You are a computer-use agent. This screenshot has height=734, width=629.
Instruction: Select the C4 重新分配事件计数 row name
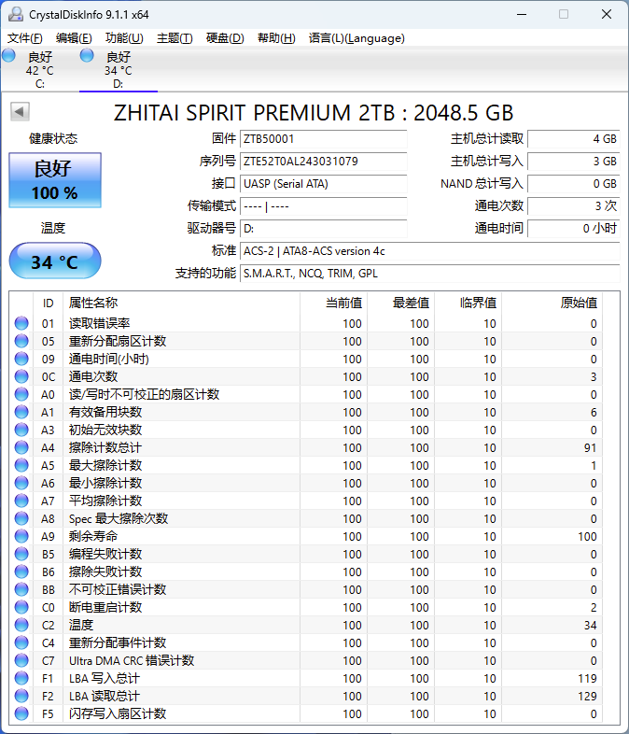[118, 642]
